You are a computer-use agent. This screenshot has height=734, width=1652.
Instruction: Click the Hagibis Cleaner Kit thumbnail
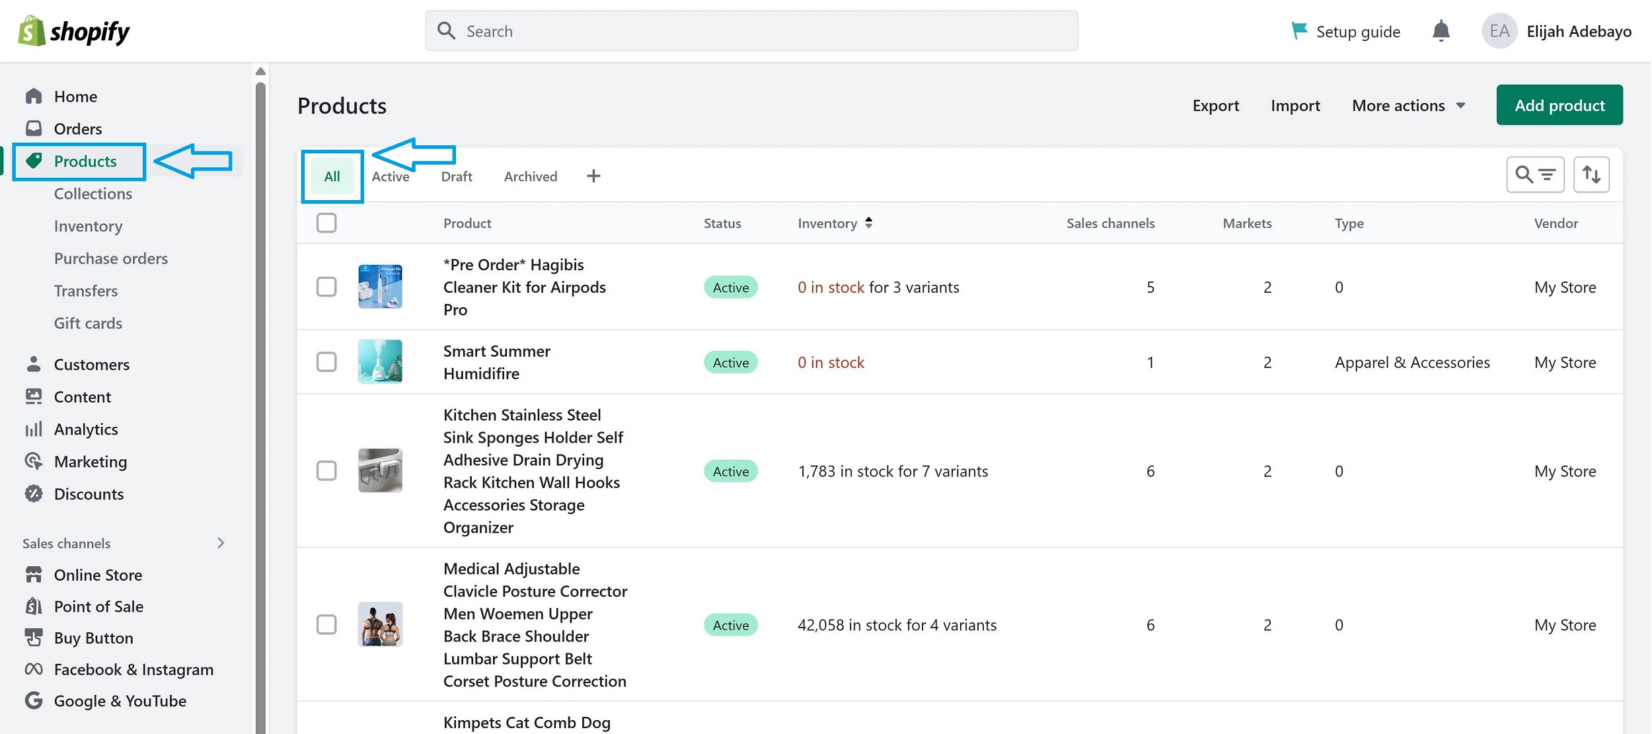click(380, 287)
